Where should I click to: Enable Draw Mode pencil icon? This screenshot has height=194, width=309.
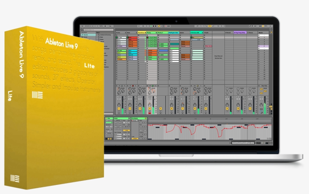pos(250,26)
